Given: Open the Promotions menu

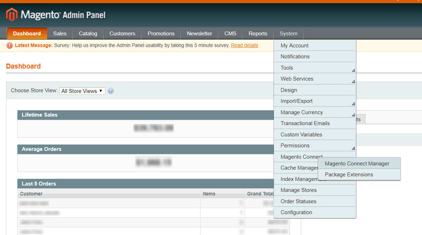Looking at the screenshot, I should coord(161,34).
